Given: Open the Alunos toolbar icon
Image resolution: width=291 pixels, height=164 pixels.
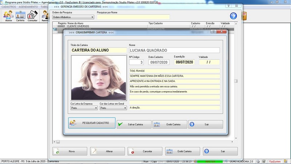Looking at the screenshot, I should pyautogui.click(x=8, y=16).
